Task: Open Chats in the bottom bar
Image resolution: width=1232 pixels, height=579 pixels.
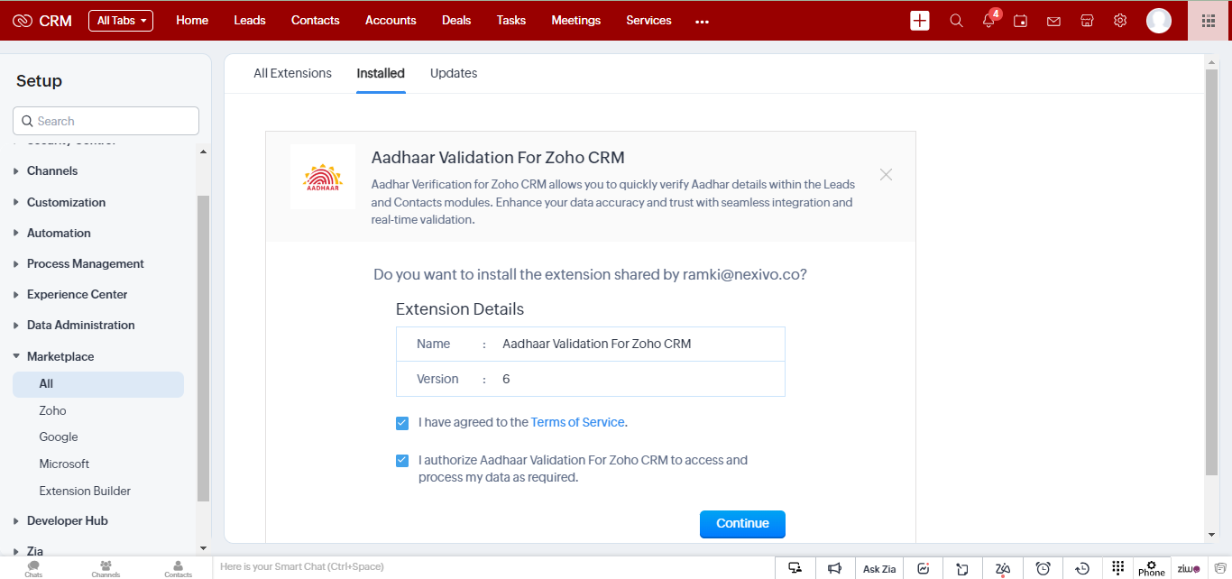Action: pos(33,568)
